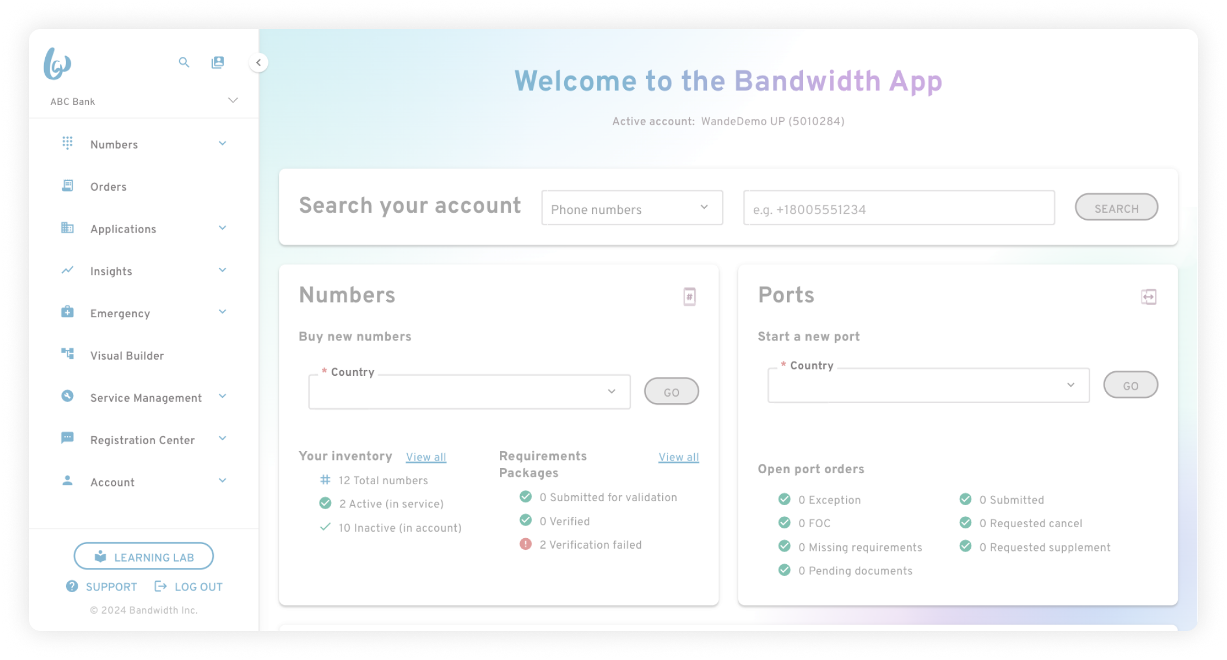Click the SUPPORT link
The width and height of the screenshot is (1227, 660).
click(x=112, y=587)
